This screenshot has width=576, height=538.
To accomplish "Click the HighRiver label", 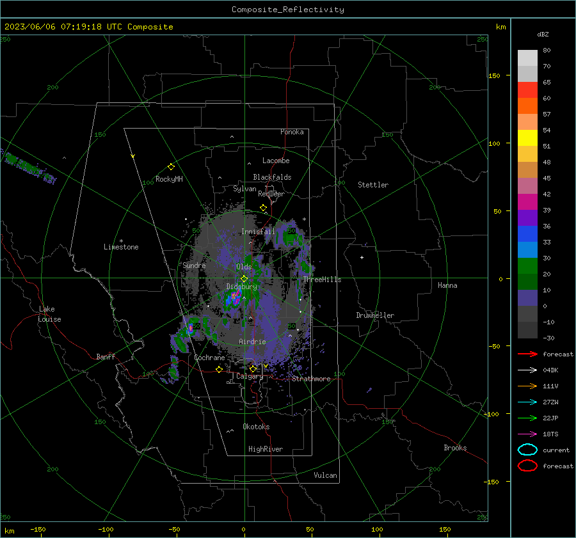I will pos(266,449).
